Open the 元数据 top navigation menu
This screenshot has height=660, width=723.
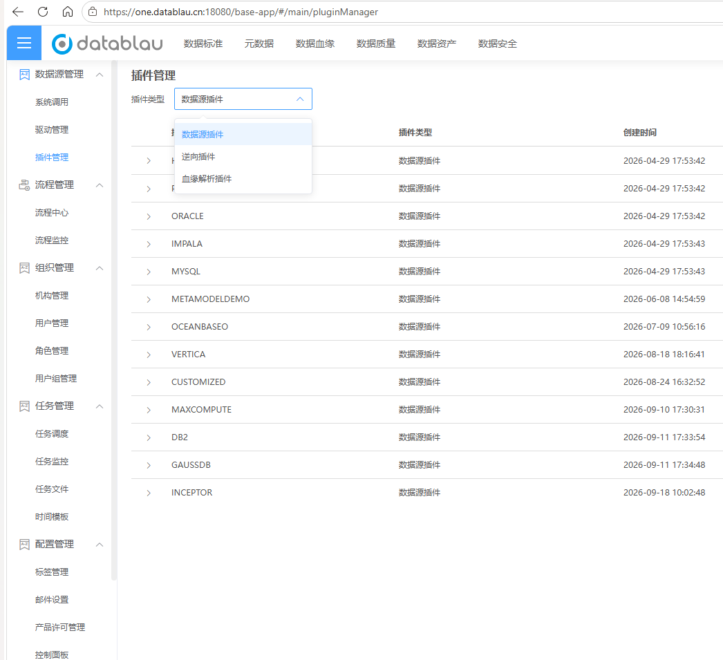click(x=259, y=44)
